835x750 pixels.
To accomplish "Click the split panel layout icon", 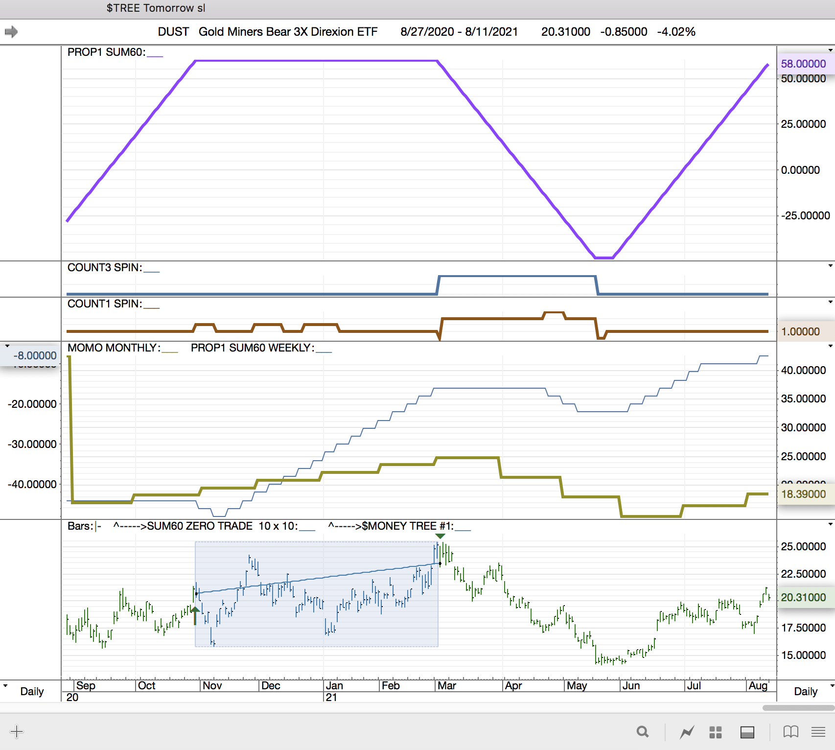I will (747, 732).
